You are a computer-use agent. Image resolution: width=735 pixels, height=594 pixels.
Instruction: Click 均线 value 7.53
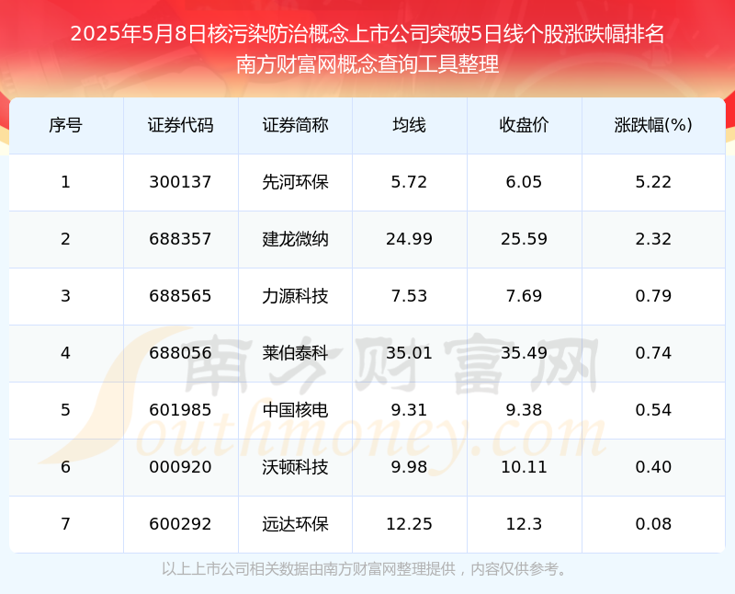[x=409, y=296]
